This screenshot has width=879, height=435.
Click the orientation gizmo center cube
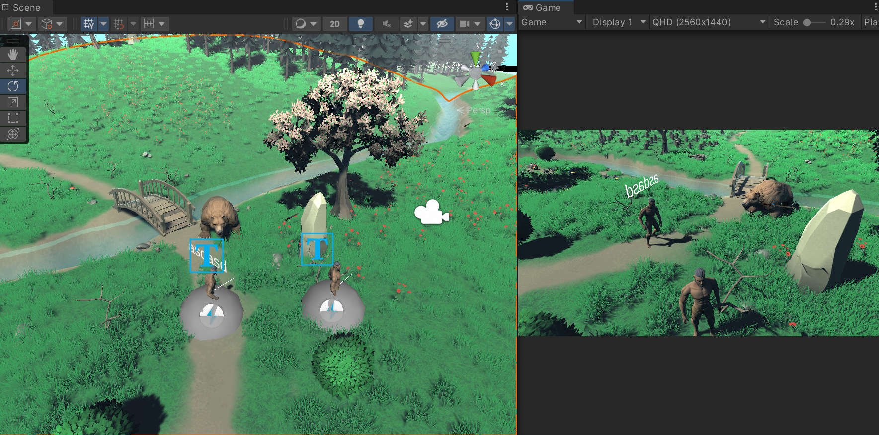pyautogui.click(x=476, y=73)
